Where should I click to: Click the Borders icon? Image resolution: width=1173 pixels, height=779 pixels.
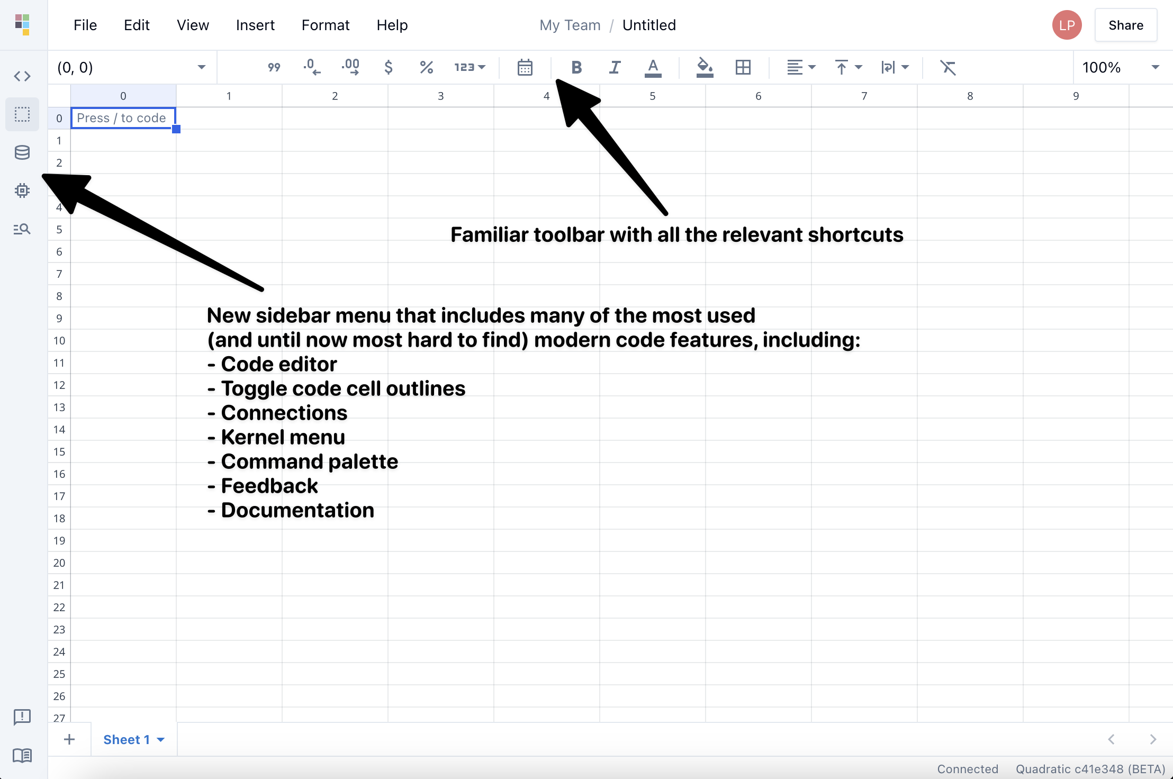point(744,67)
